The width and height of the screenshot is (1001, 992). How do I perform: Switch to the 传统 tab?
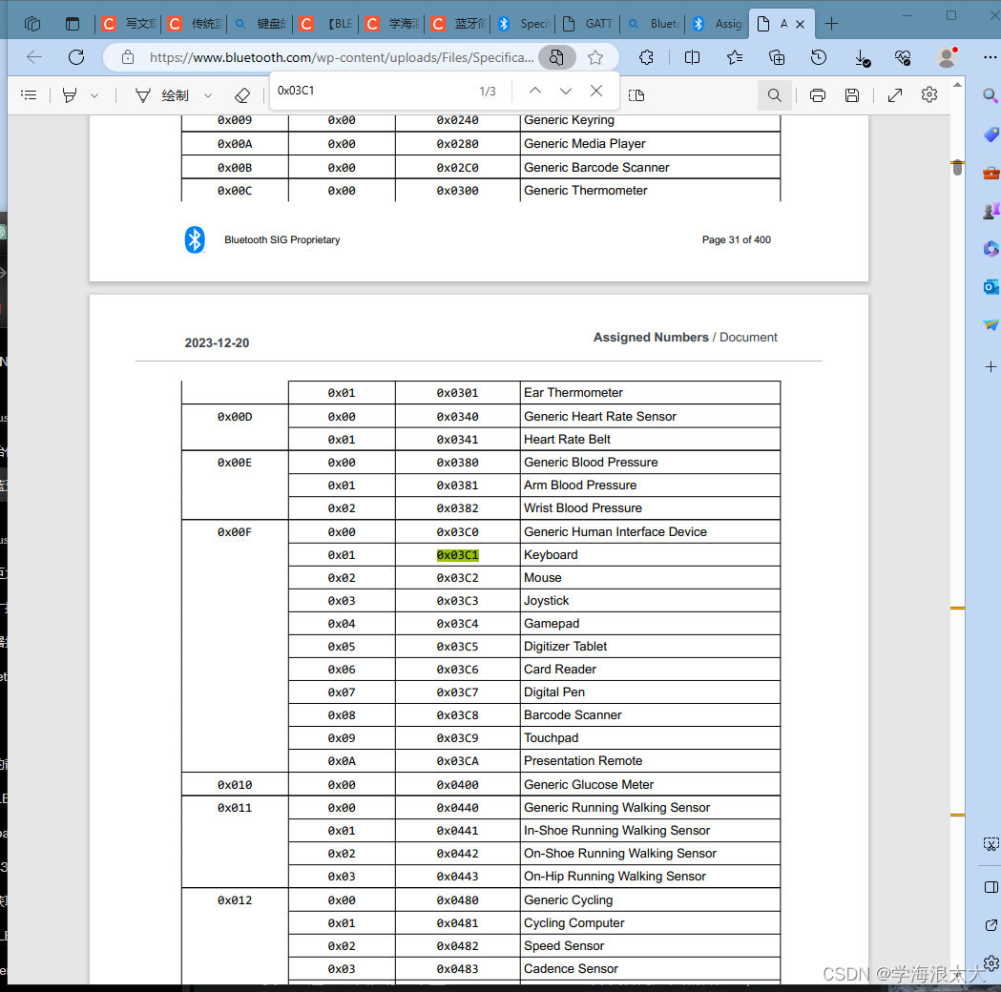[195, 24]
